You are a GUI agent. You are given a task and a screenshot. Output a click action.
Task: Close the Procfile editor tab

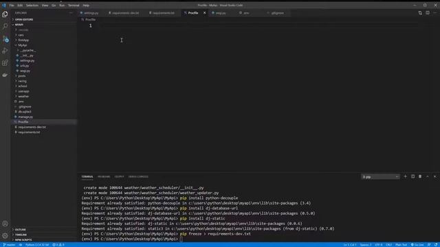tap(205, 13)
